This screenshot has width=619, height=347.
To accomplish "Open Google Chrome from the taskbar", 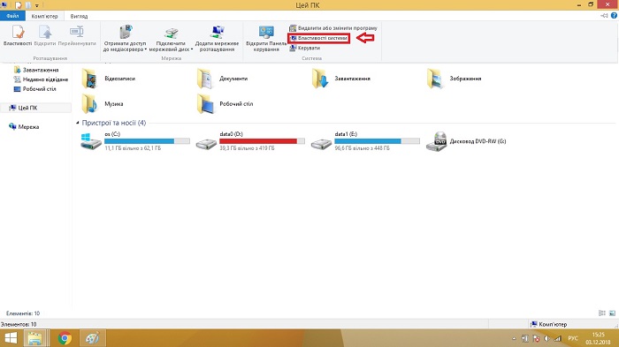I will tap(65, 338).
